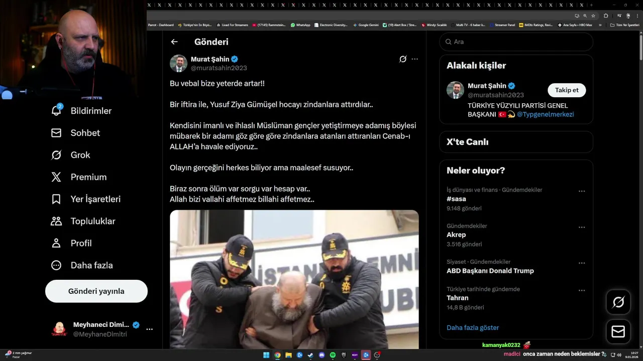Open the X'te Canlı section
Screen dimensions: 643x361
point(516,142)
